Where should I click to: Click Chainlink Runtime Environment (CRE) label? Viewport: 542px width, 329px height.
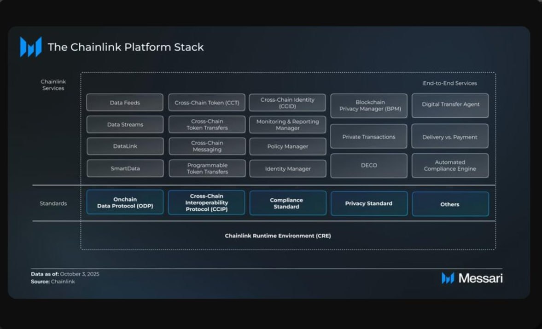[278, 236]
